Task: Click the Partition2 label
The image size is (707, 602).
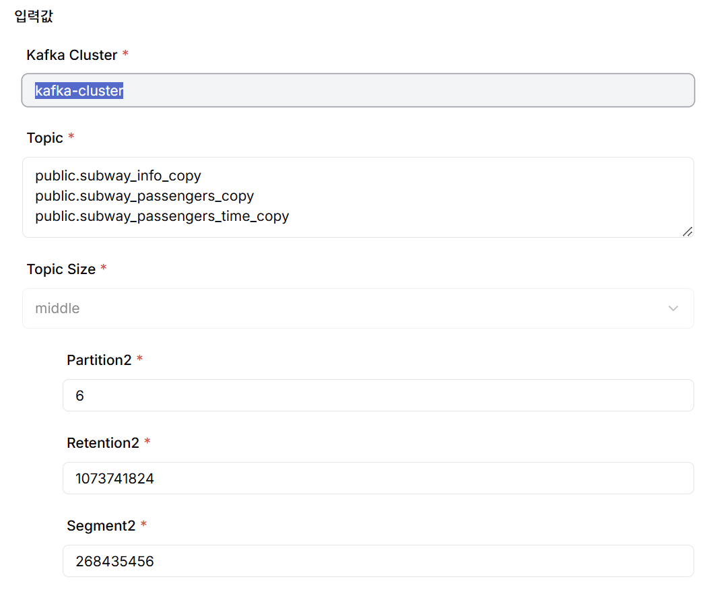Action: 99,360
